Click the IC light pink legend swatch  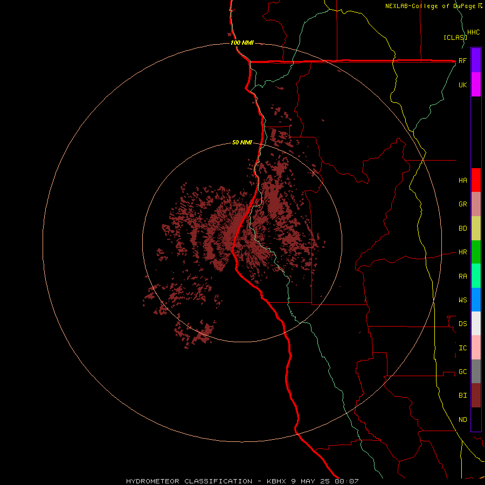coord(476,348)
